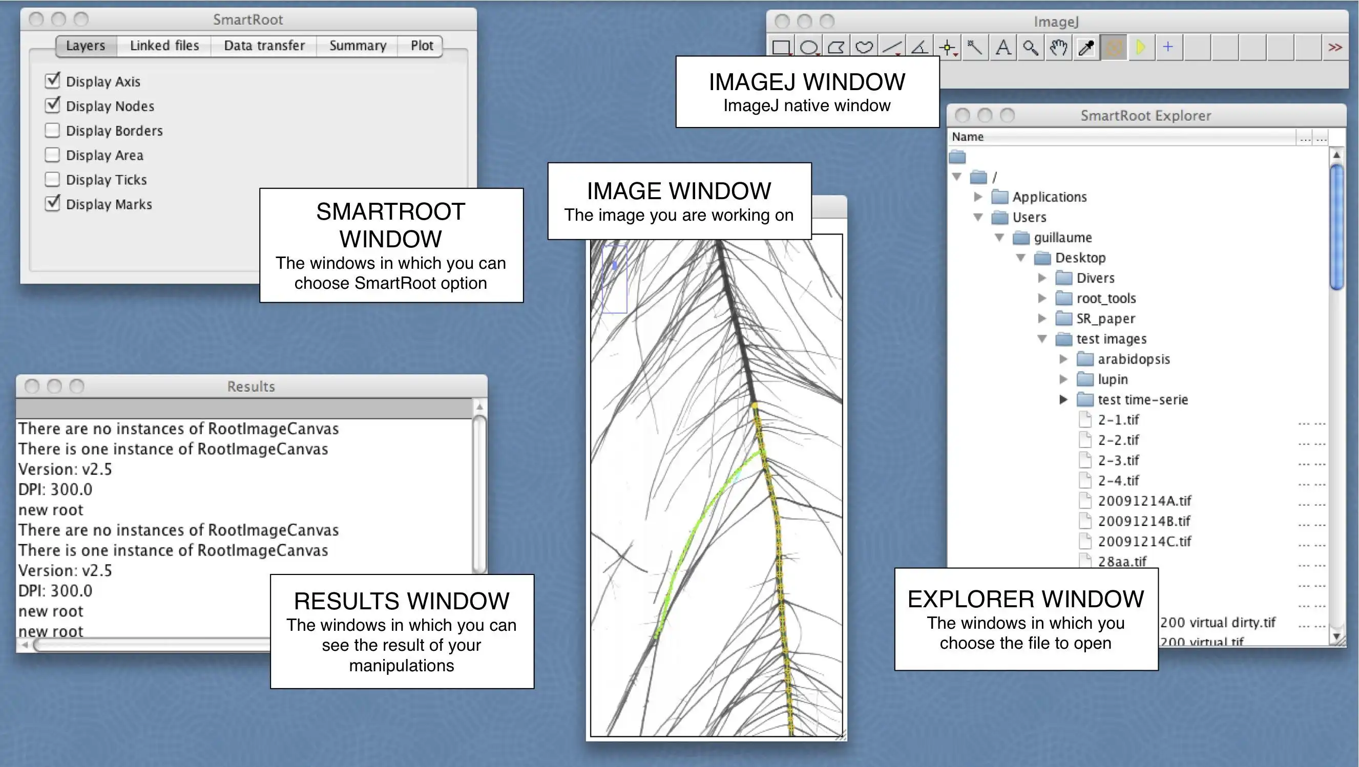Switch to the Linked files tab
1359x767 pixels.
coord(164,46)
